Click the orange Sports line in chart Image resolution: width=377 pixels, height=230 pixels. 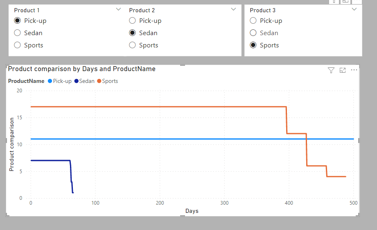click(159, 107)
